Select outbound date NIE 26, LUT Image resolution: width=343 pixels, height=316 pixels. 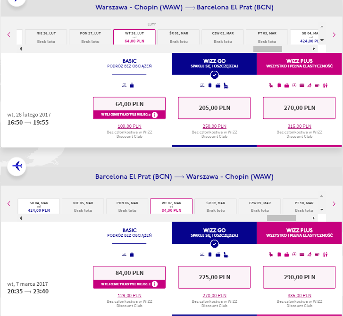coord(46,37)
